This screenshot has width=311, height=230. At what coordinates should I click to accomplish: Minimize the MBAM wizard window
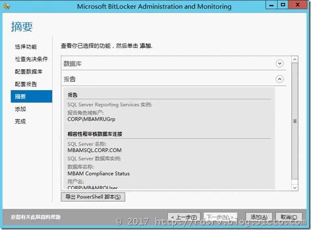click(x=271, y=5)
